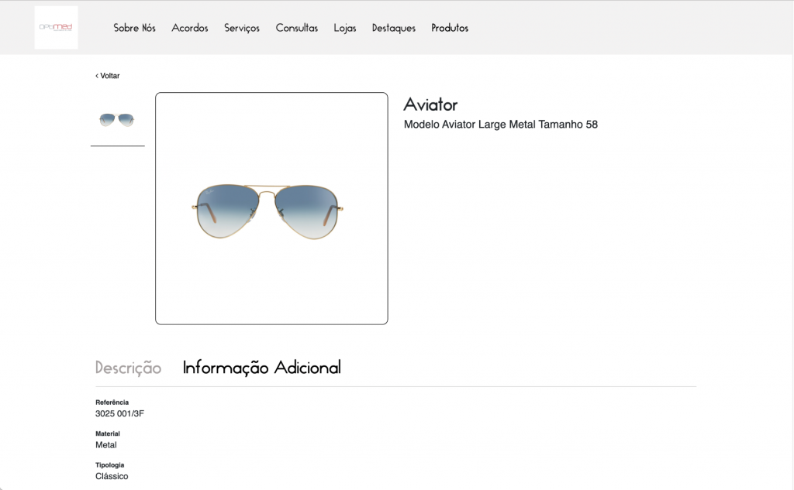Navigate to Lojas
This screenshot has width=794, height=490.
tap(345, 28)
